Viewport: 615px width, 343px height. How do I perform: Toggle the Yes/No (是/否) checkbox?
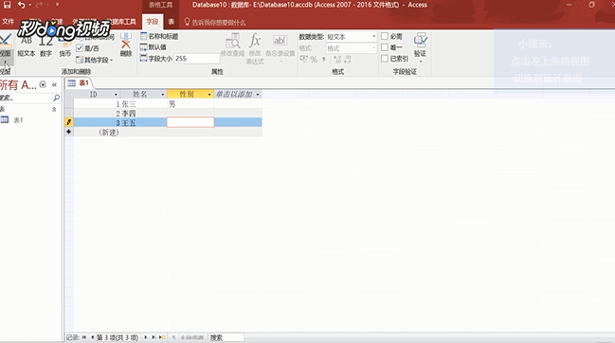pos(80,48)
